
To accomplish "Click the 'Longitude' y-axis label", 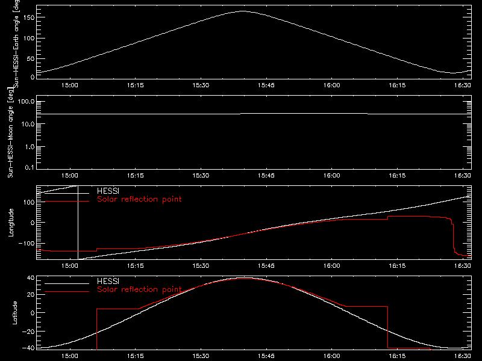I will coord(11,223).
